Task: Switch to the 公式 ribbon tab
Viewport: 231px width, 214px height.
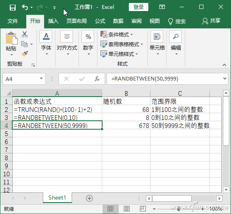Action: pos(100,21)
